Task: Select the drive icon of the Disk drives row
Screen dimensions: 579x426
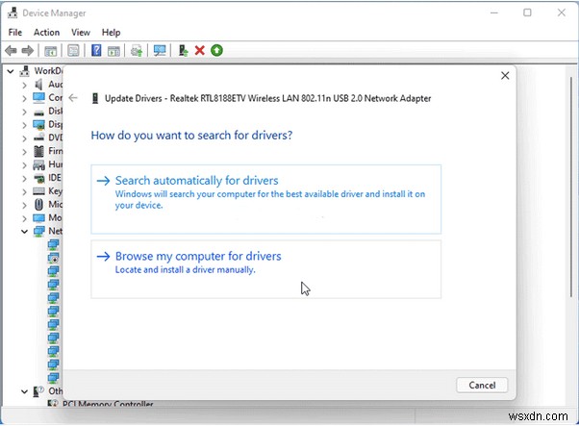Action: 38,112
